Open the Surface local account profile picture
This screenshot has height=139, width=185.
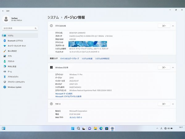(x=6, y=19)
